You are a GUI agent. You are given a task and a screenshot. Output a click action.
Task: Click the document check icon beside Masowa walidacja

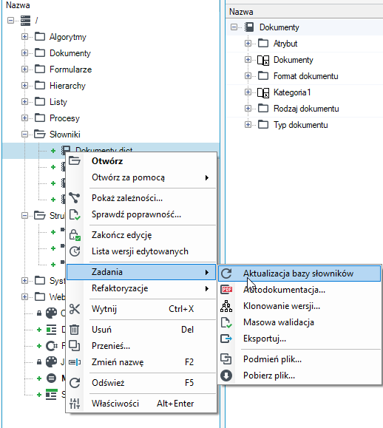click(226, 322)
